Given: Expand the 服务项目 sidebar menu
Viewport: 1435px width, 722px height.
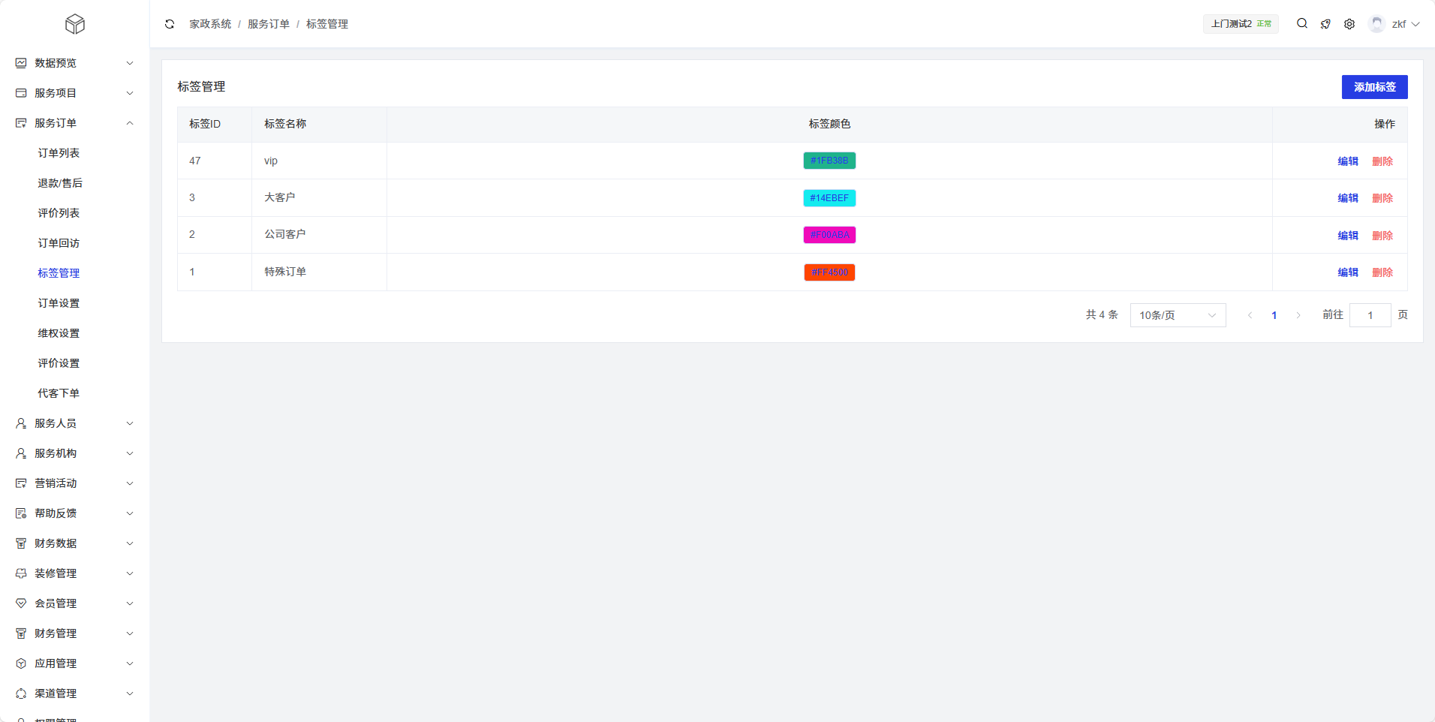Looking at the screenshot, I should (x=75, y=93).
